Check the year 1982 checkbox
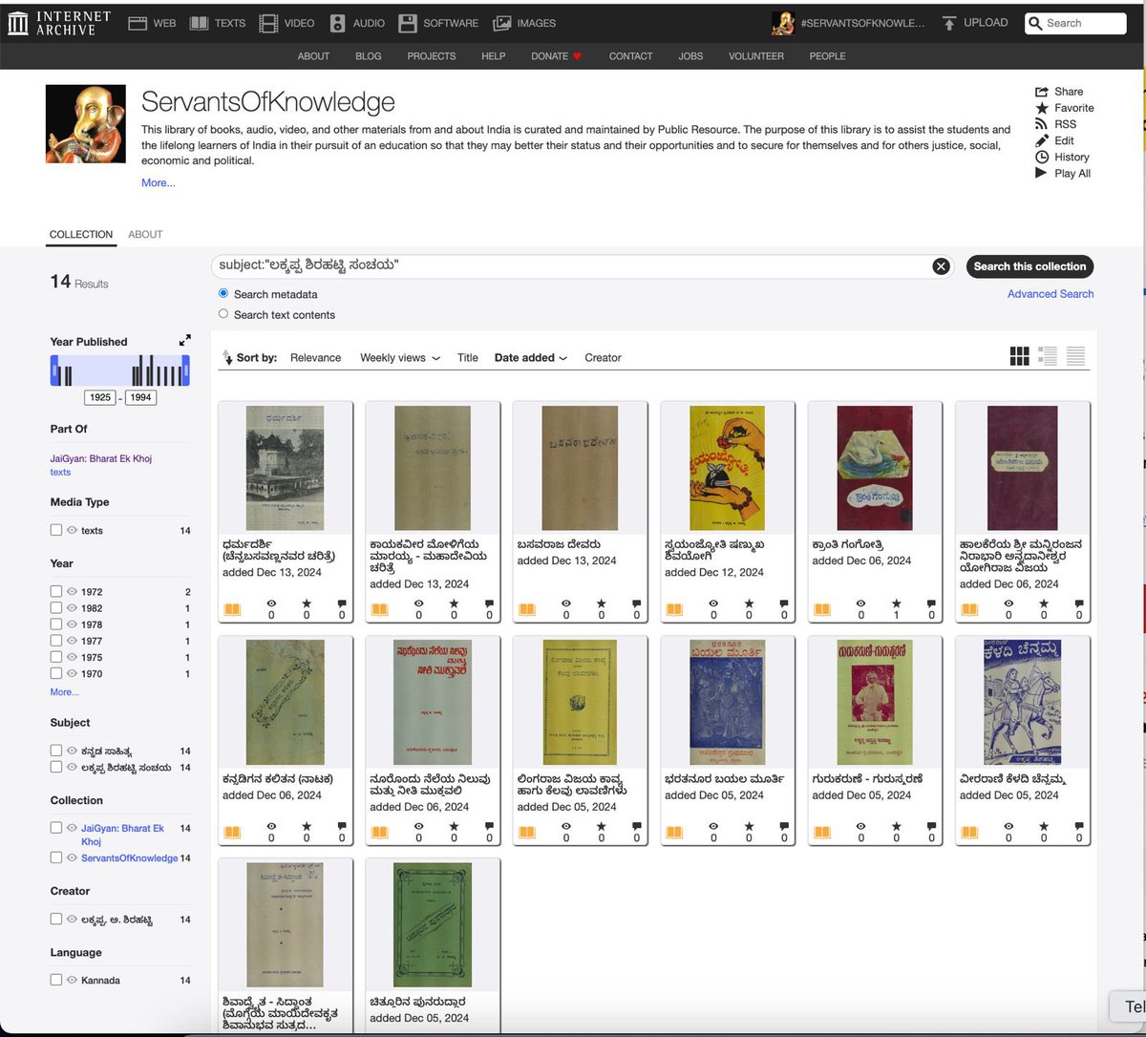This screenshot has height=1037, width=1146. click(x=56, y=608)
